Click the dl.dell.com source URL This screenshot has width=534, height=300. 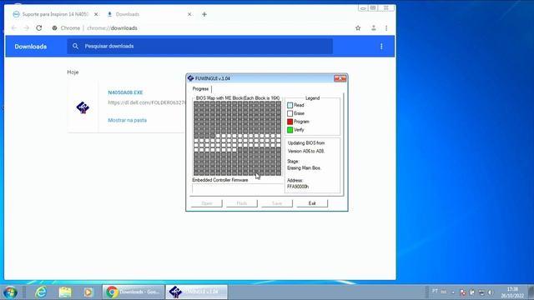[147, 102]
